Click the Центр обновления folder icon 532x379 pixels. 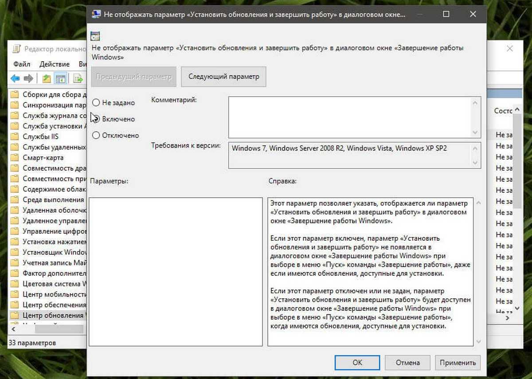point(15,315)
